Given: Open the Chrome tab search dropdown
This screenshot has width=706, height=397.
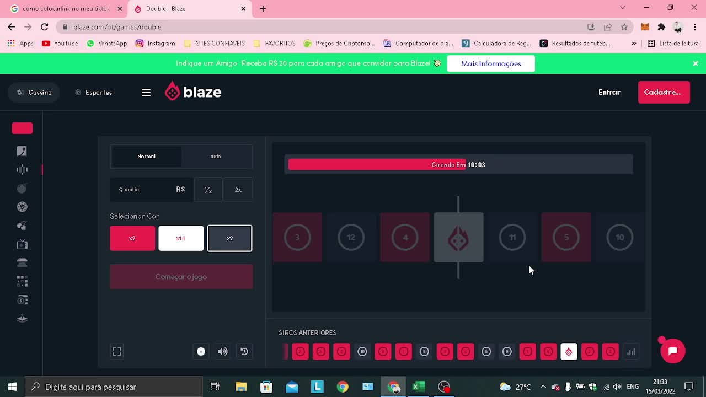Looking at the screenshot, I should [623, 8].
